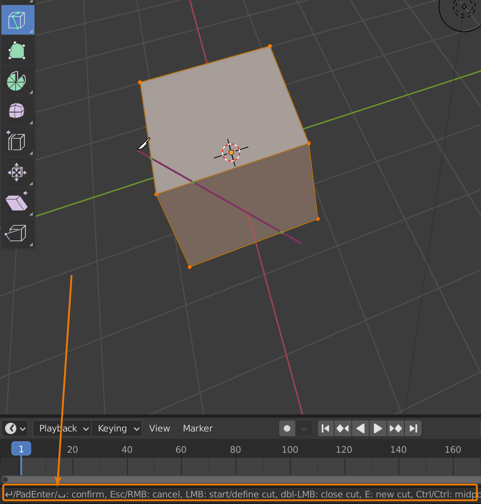Select the Knife tool in the toolbar
Image resolution: width=481 pixels, height=504 pixels.
[x=17, y=20]
